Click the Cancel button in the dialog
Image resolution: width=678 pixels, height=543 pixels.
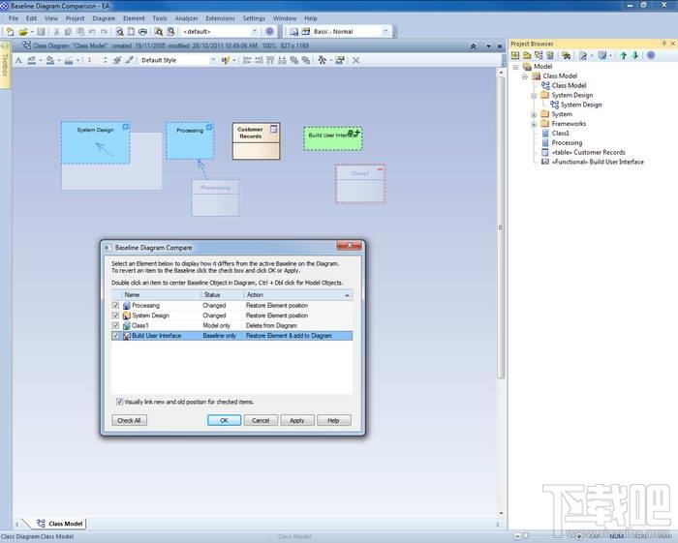pos(261,420)
